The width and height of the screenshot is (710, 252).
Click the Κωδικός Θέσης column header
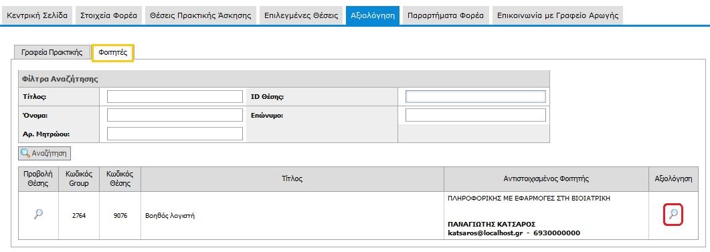120,179
